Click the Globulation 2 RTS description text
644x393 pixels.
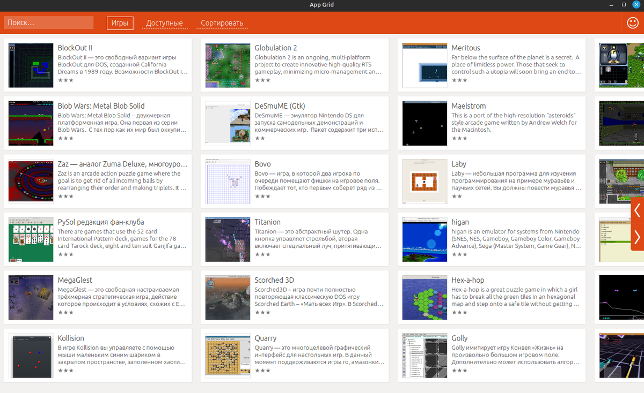point(319,64)
